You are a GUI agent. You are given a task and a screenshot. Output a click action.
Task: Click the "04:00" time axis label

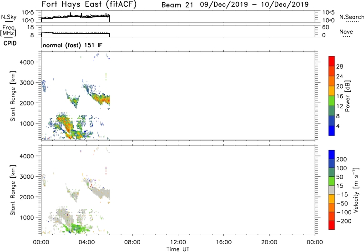click(x=87, y=242)
